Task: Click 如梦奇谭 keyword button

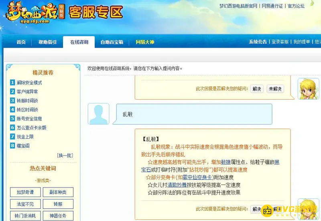Action: (x=25, y=192)
